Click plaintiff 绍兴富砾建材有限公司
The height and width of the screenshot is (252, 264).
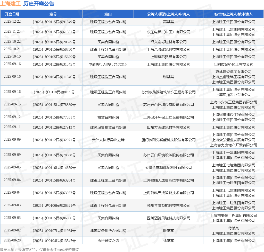[168, 42]
